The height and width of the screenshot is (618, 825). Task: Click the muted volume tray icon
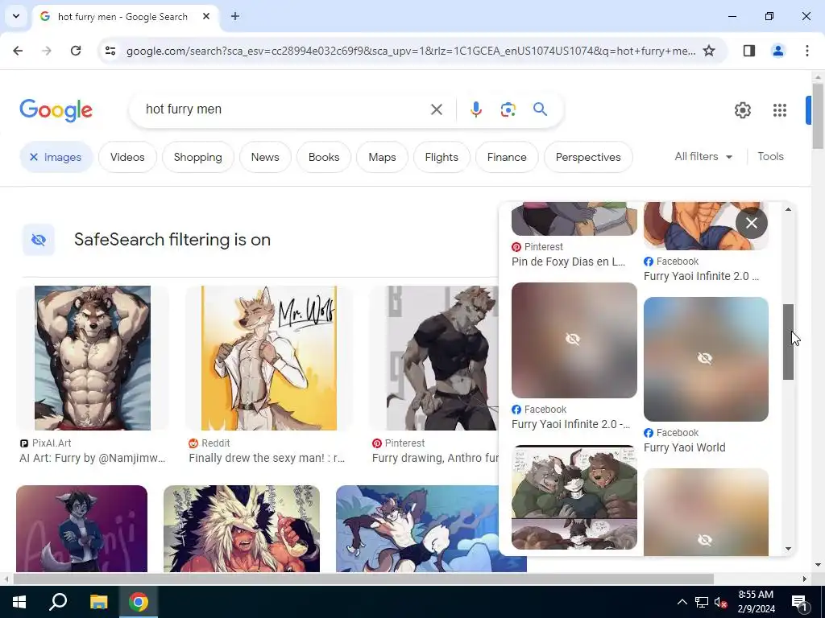(721, 602)
